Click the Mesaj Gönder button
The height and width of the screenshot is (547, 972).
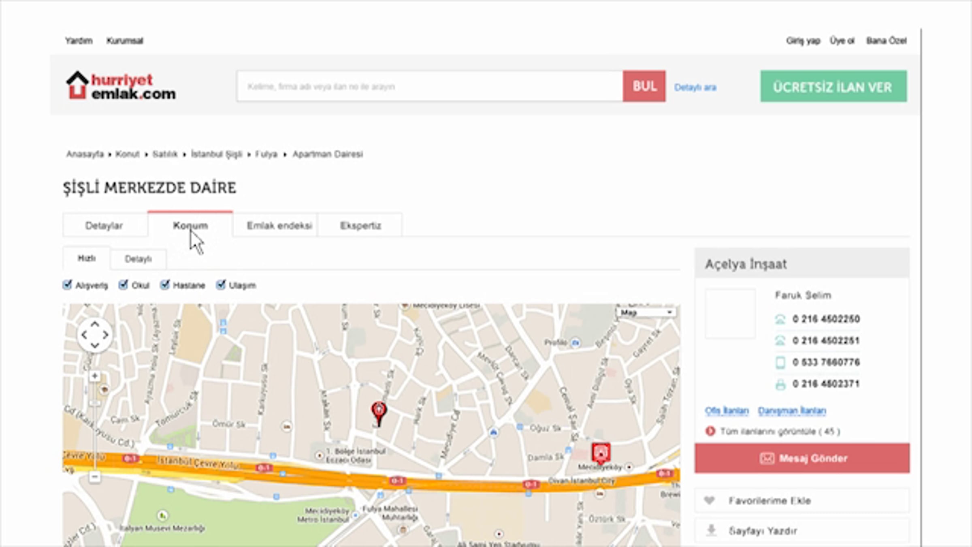[802, 458]
